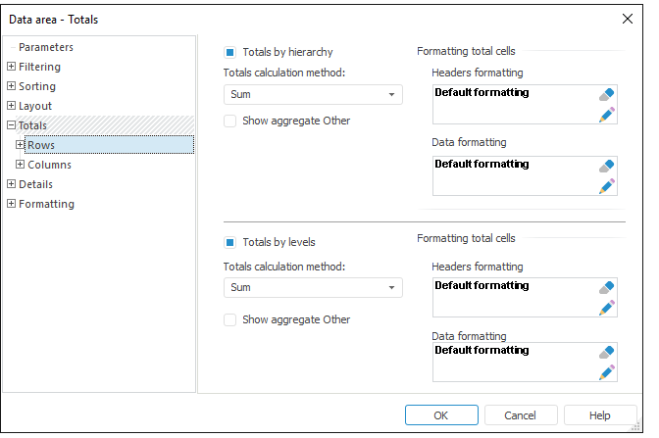Clear levels headers formatting with eraser icon
This screenshot has width=659, height=438.
[607, 287]
